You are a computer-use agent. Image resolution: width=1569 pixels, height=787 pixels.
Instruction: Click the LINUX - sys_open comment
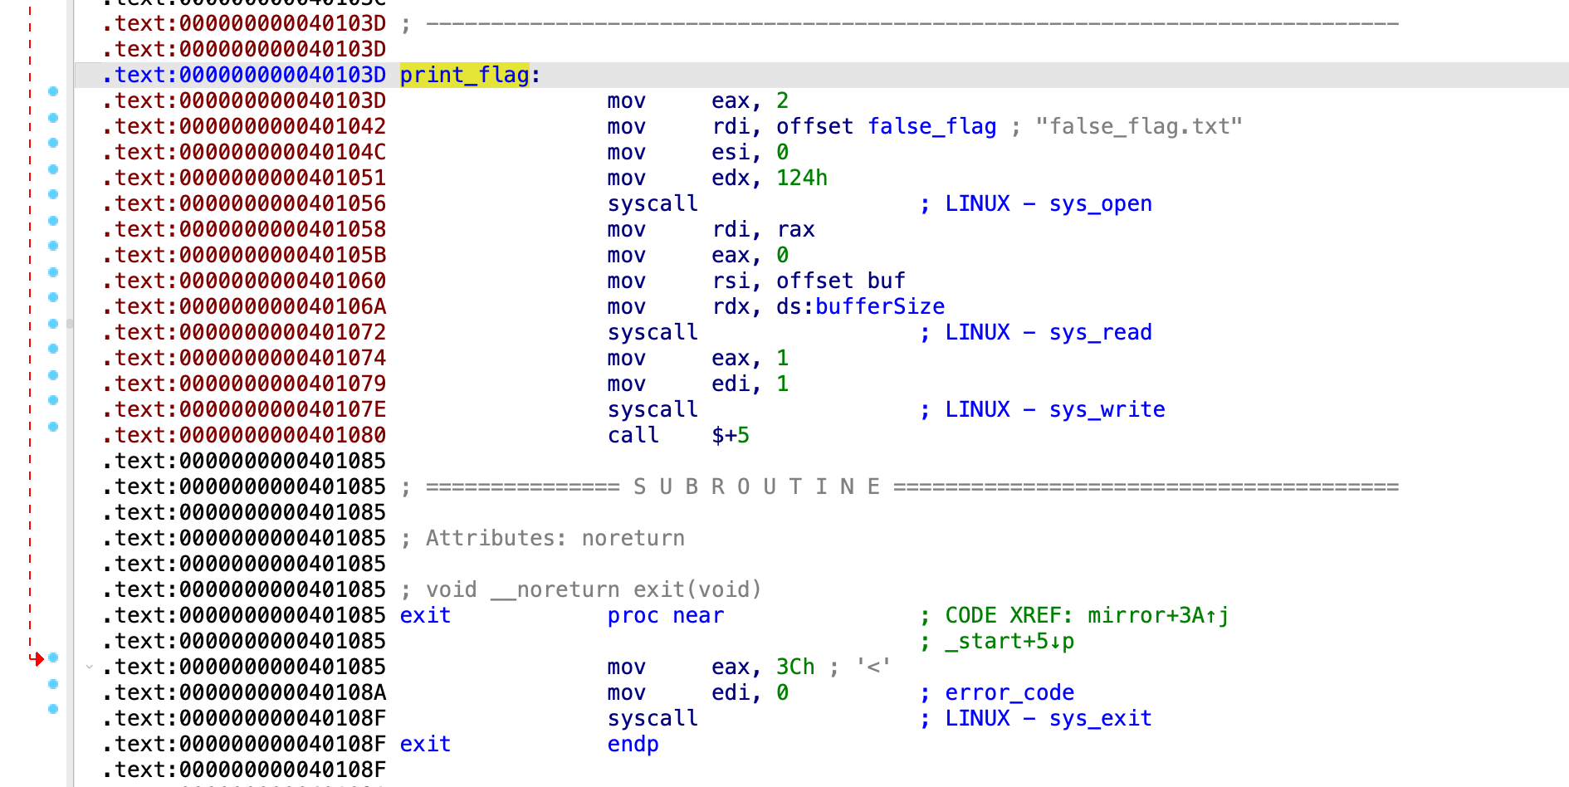1048,203
